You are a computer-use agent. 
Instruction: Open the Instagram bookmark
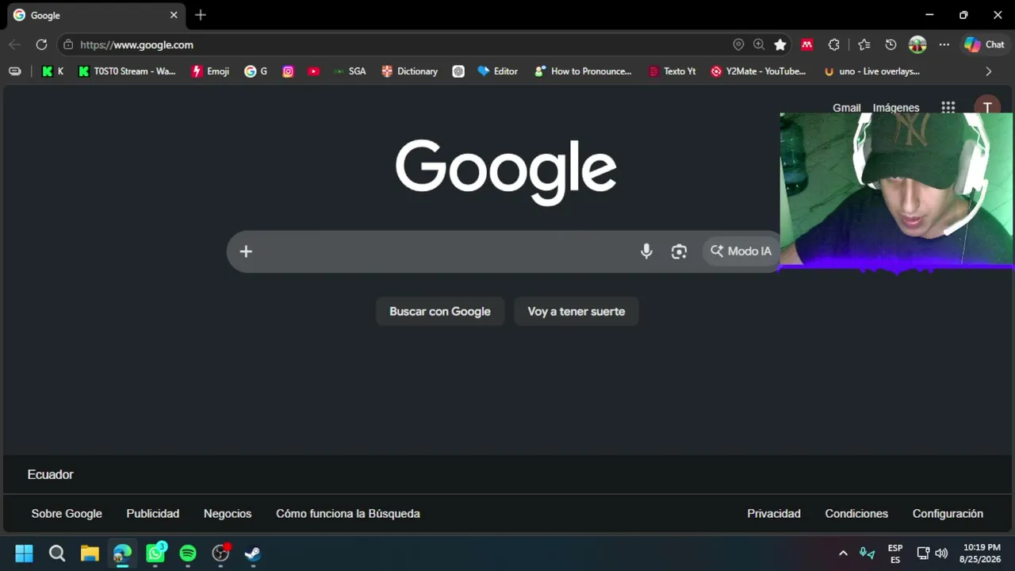pos(288,71)
